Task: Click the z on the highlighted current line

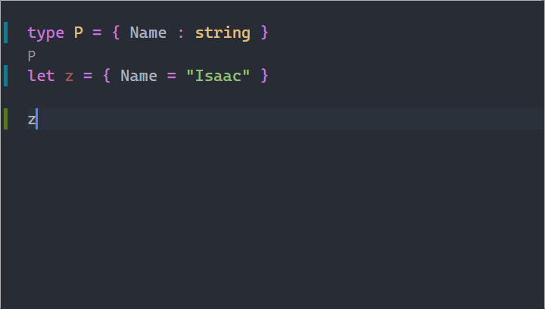Action: pos(32,120)
